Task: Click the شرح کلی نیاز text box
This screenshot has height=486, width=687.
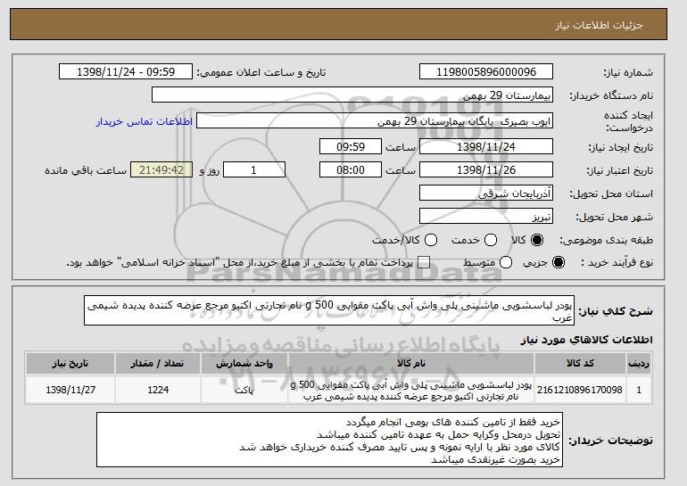Action: point(329,310)
